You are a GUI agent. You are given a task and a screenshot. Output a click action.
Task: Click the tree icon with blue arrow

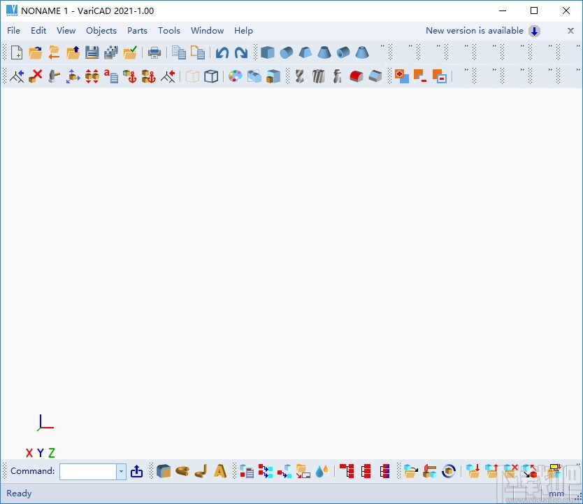[x=17, y=76]
